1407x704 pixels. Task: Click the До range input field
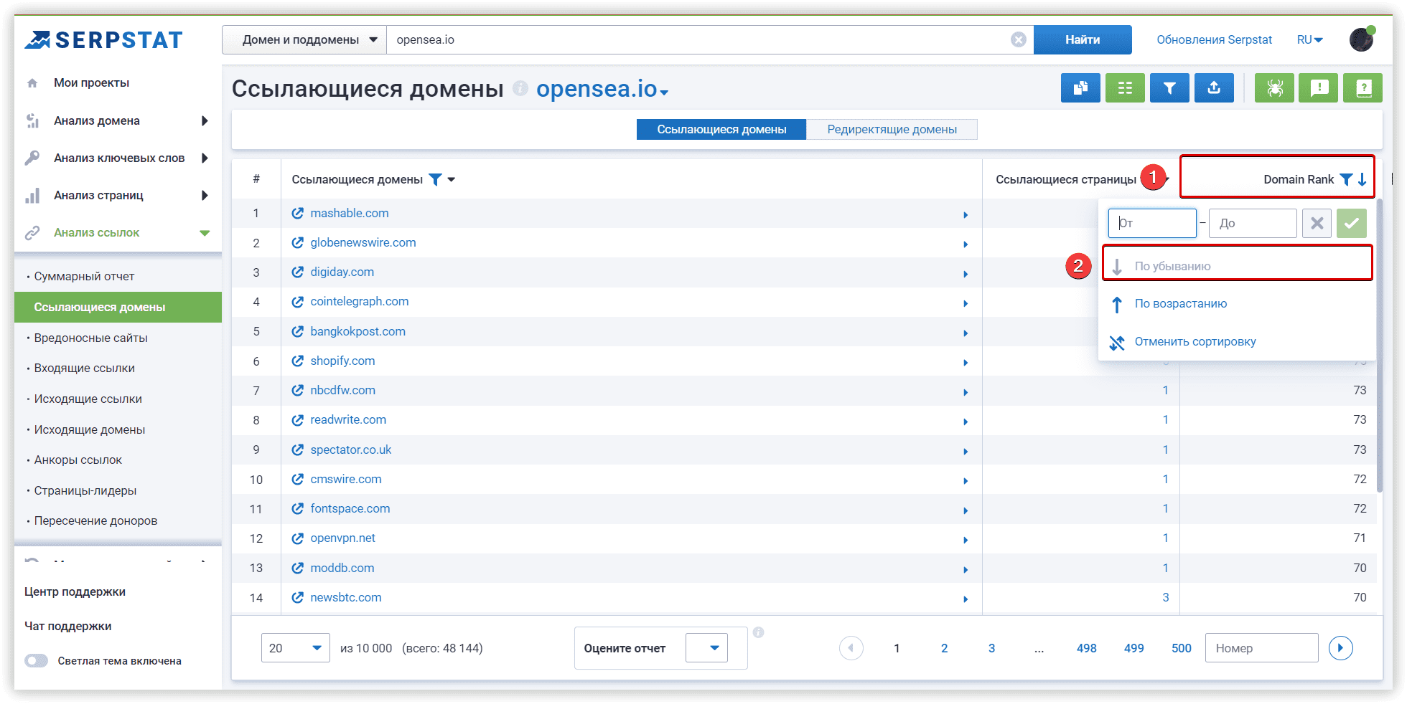click(x=1253, y=223)
